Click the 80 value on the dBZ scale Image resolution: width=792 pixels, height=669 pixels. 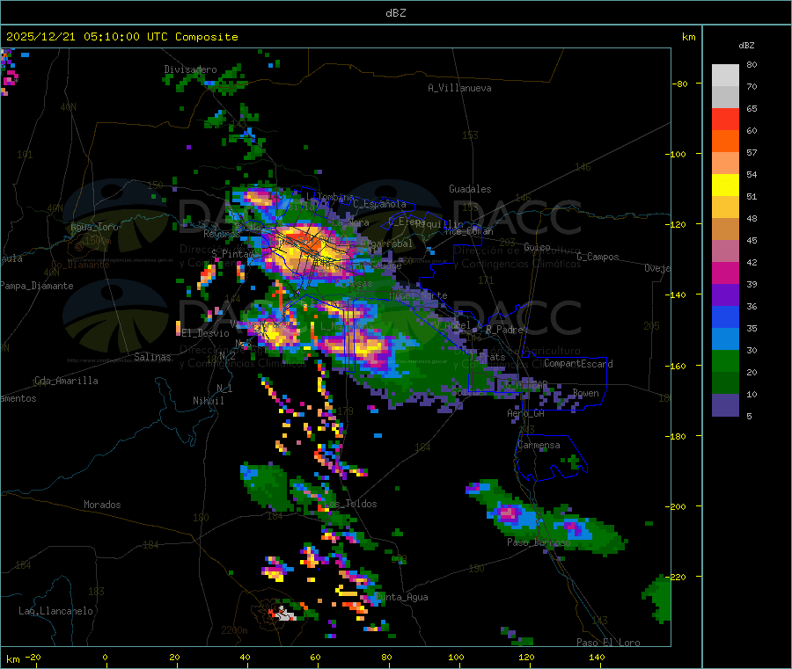752,64
